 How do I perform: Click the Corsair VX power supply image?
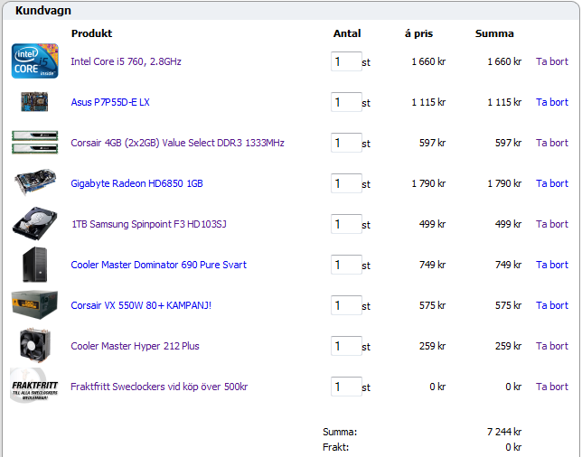(35, 305)
